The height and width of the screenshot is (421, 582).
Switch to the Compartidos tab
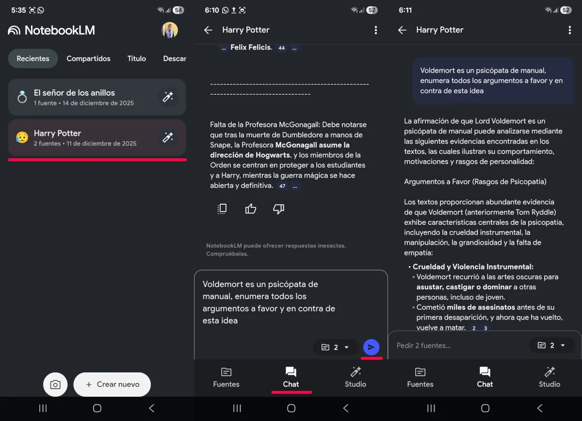[88, 59]
